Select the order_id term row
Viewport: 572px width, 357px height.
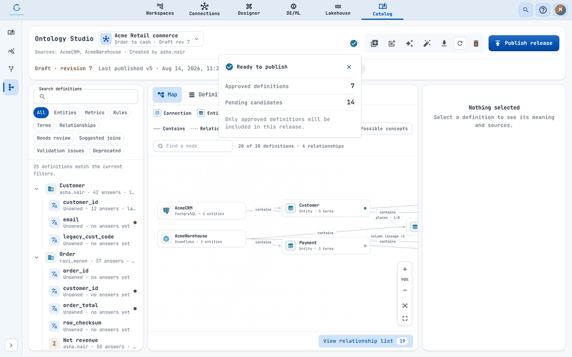tap(93, 274)
